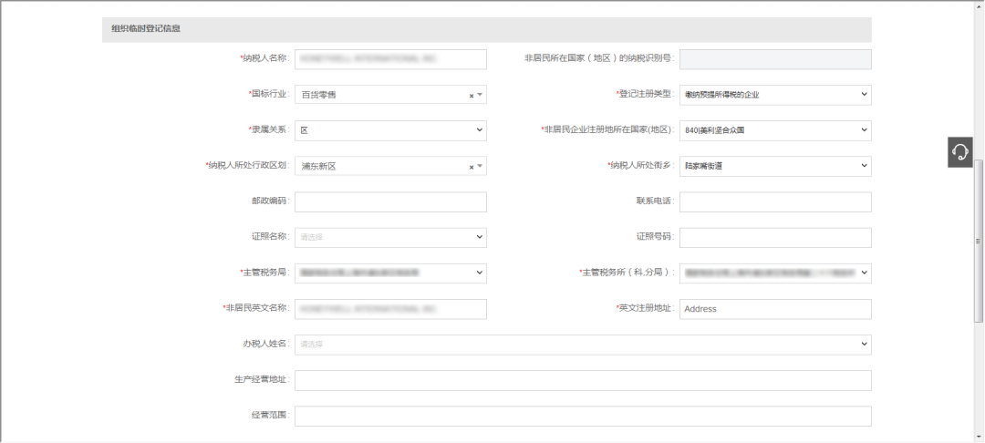Click the 英文注册地址 Address field

(775, 309)
